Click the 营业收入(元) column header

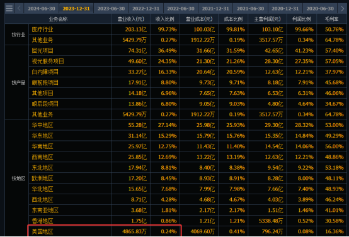click(x=131, y=19)
